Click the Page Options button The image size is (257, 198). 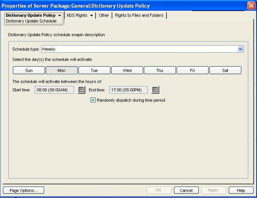pyautogui.click(x=24, y=190)
